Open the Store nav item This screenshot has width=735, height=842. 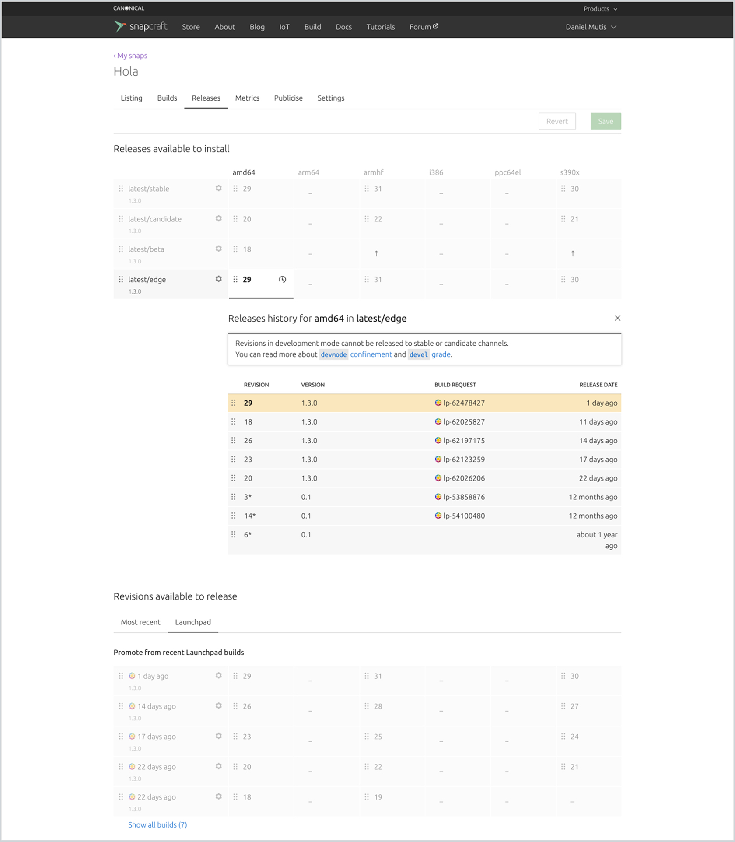click(191, 27)
